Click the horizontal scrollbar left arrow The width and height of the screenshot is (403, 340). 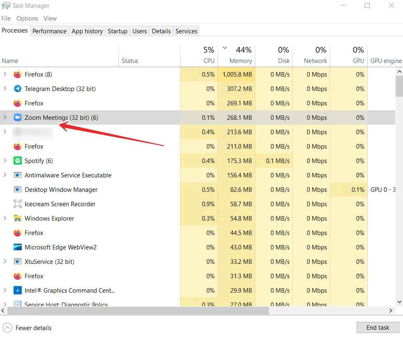[x=3, y=311]
